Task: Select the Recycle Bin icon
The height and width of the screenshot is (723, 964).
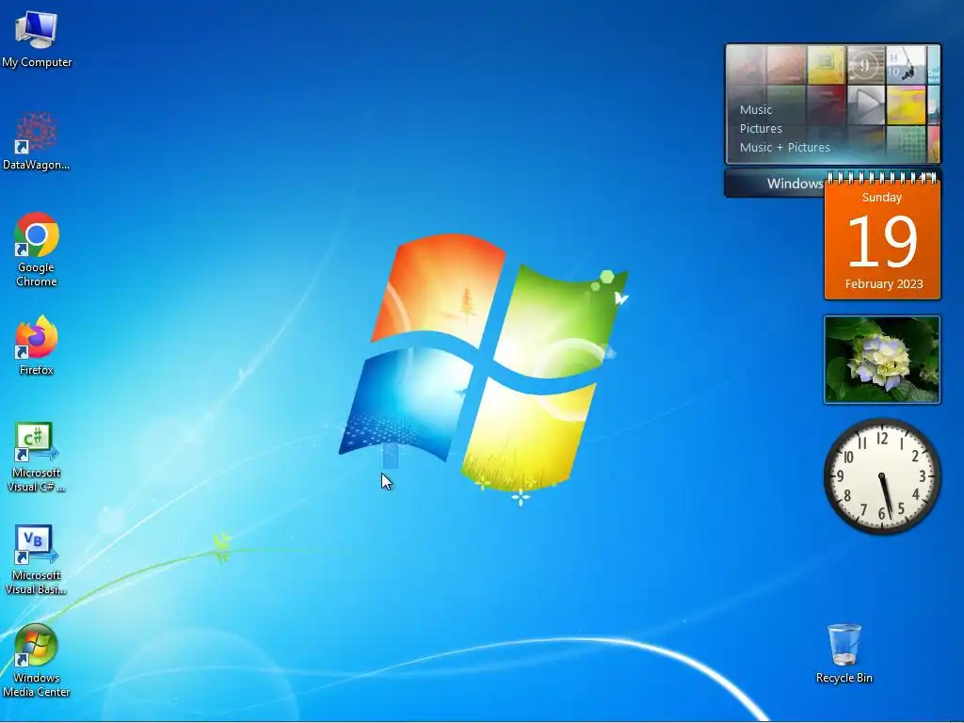Action: coord(844,653)
